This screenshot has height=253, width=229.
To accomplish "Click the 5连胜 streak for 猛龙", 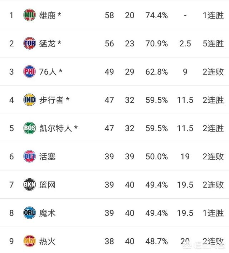I will pos(213,44).
